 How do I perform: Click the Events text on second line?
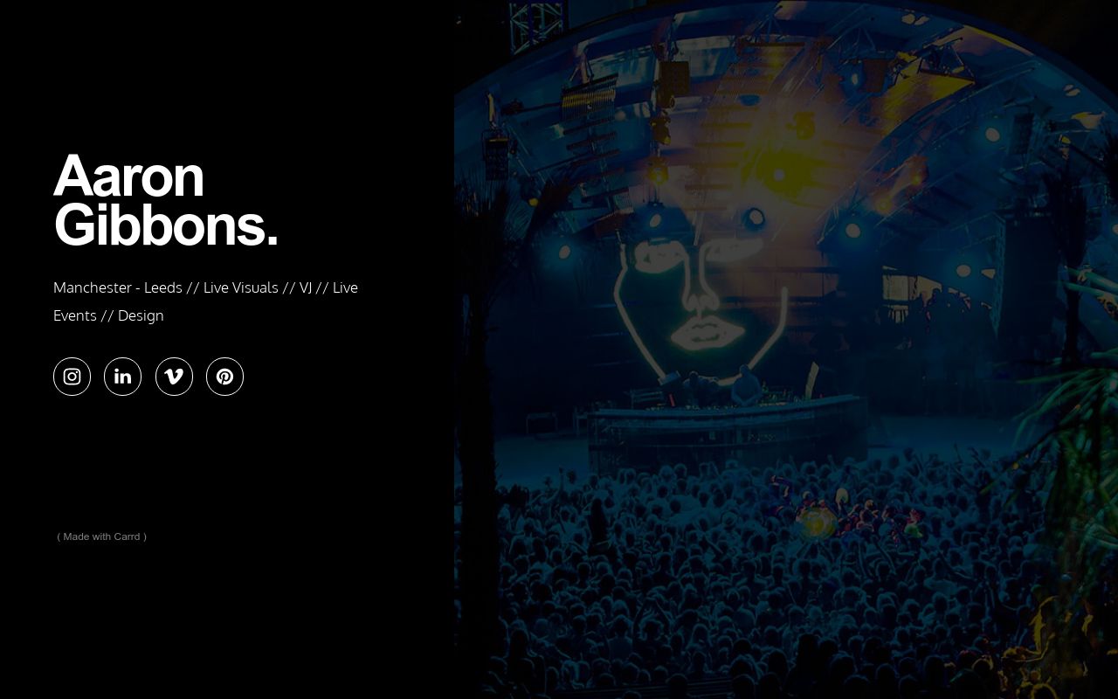point(75,315)
